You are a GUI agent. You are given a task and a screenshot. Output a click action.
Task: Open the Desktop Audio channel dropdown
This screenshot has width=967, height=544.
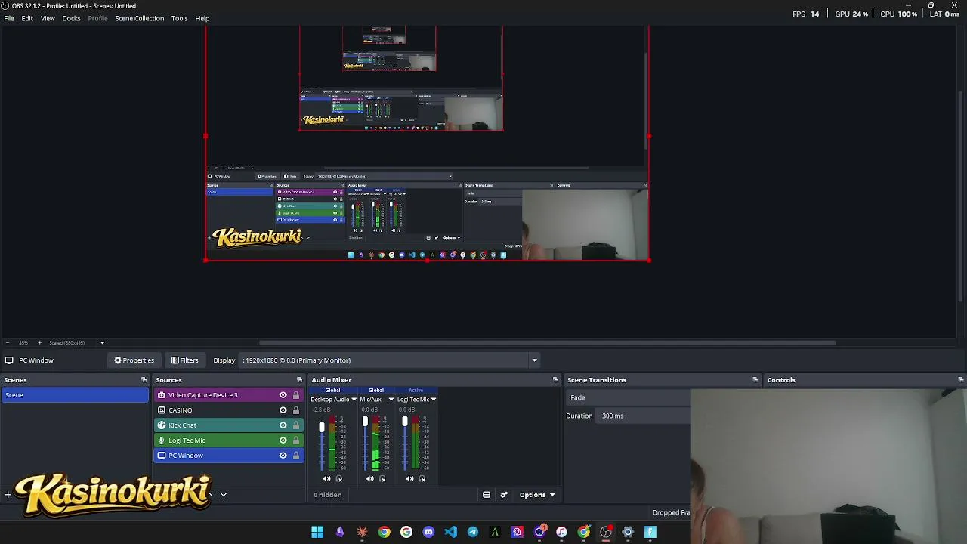pos(353,400)
